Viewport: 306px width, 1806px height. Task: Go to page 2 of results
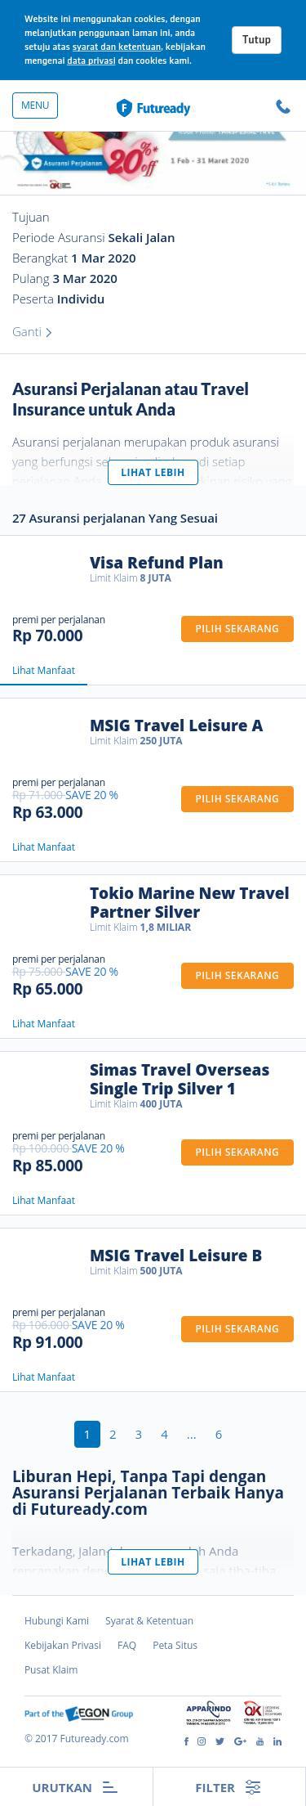pyautogui.click(x=113, y=1434)
